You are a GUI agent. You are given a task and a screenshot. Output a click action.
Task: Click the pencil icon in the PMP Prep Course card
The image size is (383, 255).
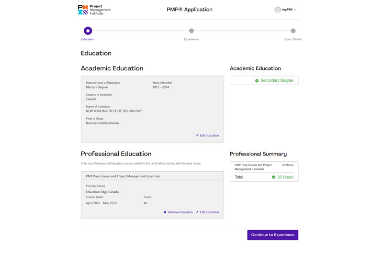pyautogui.click(x=197, y=212)
